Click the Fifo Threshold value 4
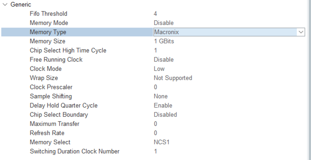Viewport: 311px width, 160px height. click(155, 14)
